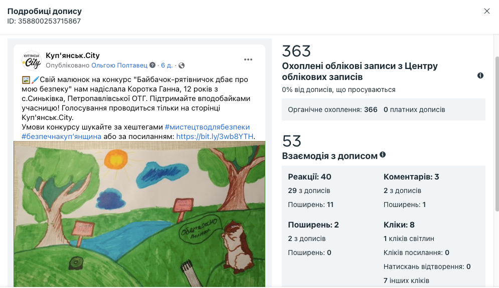Viewport: 499px width, 288px height.
Task: Click the Кліки: 8 statistic
Action: coord(399,225)
